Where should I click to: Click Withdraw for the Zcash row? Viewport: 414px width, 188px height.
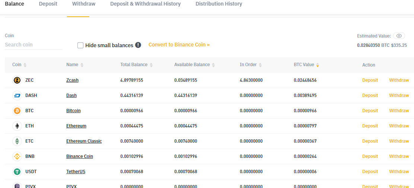(x=399, y=80)
